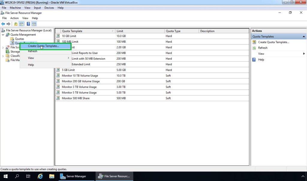This screenshot has width=307, height=181.
Task: Click 200 MB Limit with 50 MB Extension
Action: [x=88, y=59]
